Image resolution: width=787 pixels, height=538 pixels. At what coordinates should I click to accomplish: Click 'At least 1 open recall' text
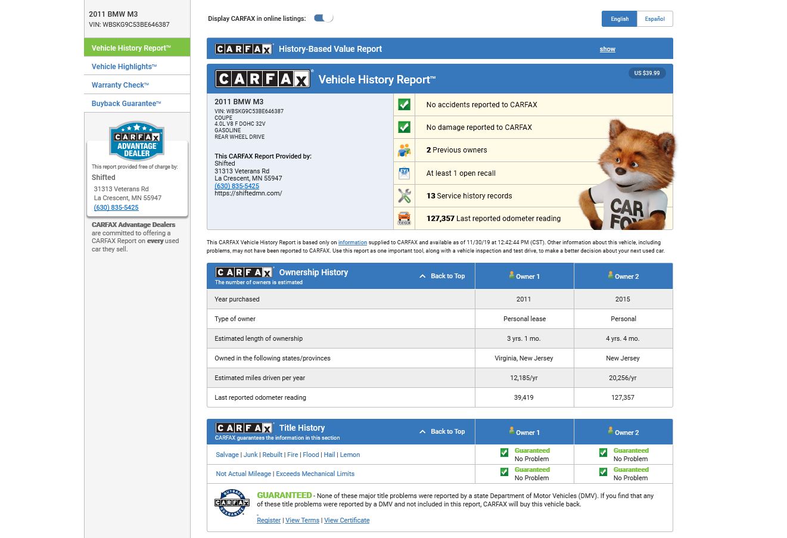coord(461,173)
